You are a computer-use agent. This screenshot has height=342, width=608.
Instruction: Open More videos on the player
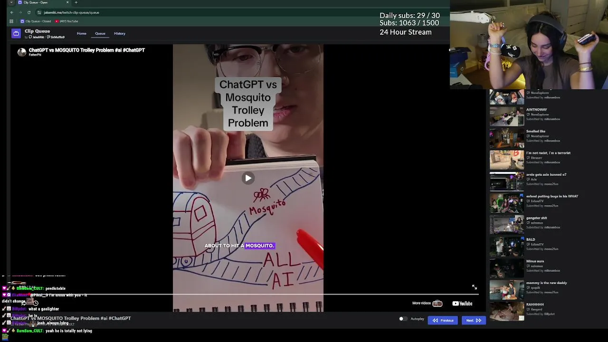[x=427, y=304]
